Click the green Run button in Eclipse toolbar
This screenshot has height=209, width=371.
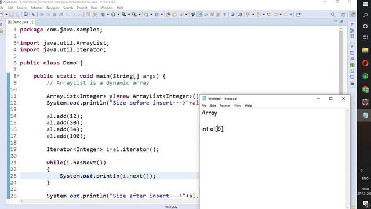coord(114,15)
